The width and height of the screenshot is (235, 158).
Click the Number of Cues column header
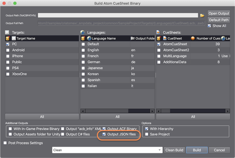(205, 38)
